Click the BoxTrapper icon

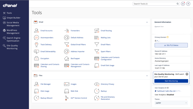67,58
